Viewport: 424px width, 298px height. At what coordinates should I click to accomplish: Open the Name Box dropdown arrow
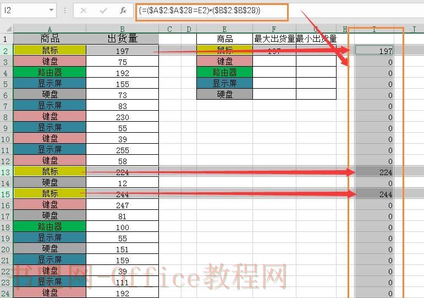pos(51,10)
